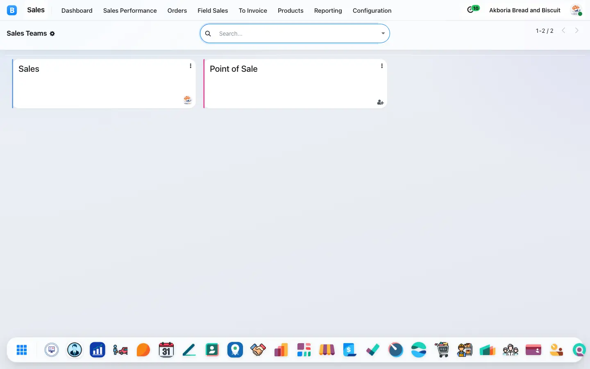Open Sales Teams settings gear
590x369 pixels.
(x=52, y=34)
